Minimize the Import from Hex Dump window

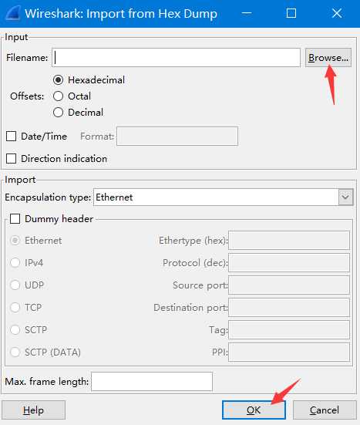click(247, 13)
